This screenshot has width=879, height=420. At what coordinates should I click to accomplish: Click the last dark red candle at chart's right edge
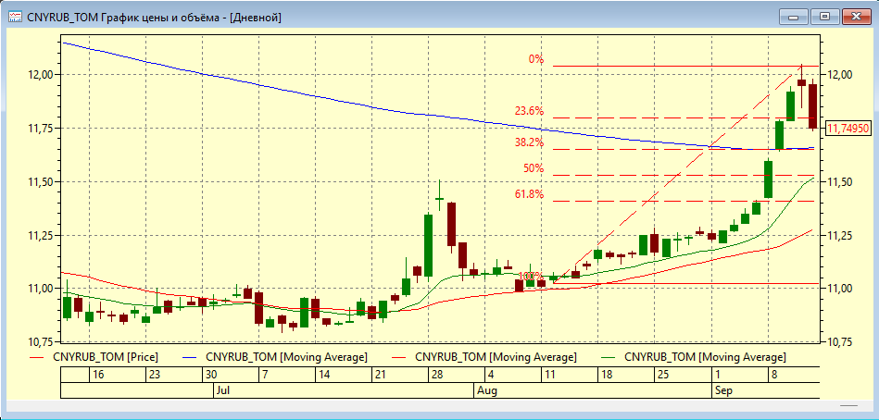click(812, 106)
